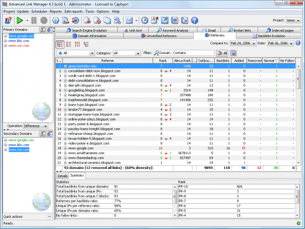Image resolution: width=305 pixels, height=229 pixels.
Task: Switch to the Keyword Analysis tab
Action: 173,31
